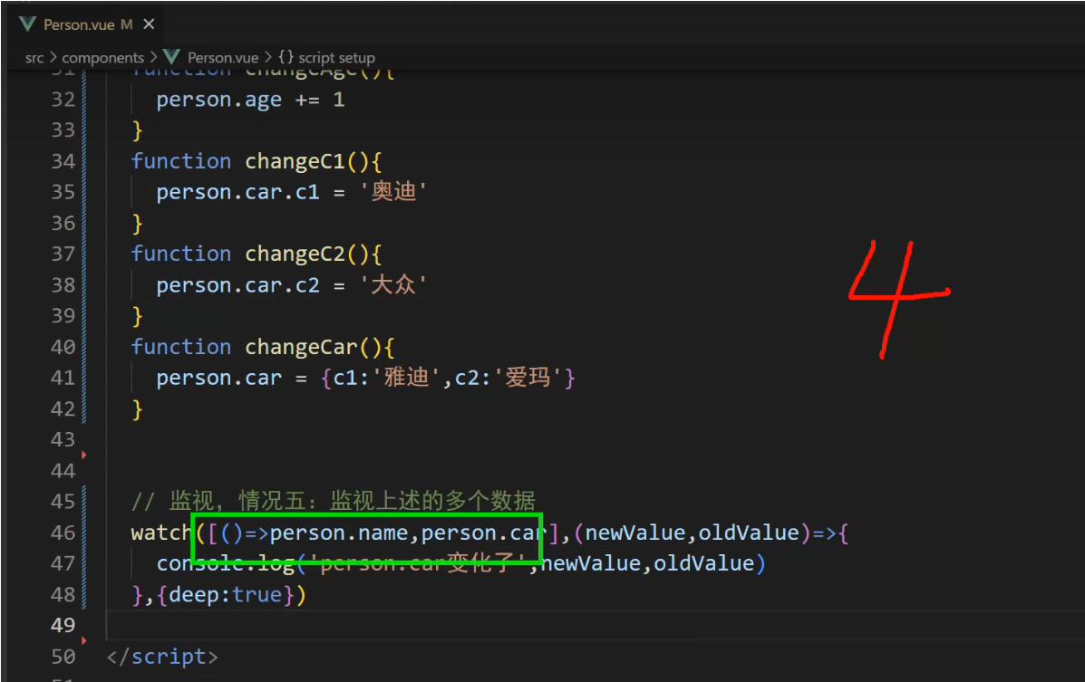Click on 'person.age += 1' code text
Viewport: 1085px width, 682px height.
point(250,101)
